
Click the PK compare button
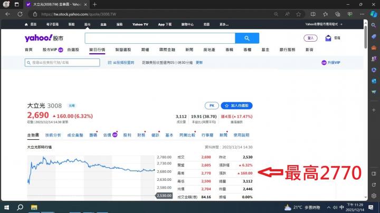point(211,105)
